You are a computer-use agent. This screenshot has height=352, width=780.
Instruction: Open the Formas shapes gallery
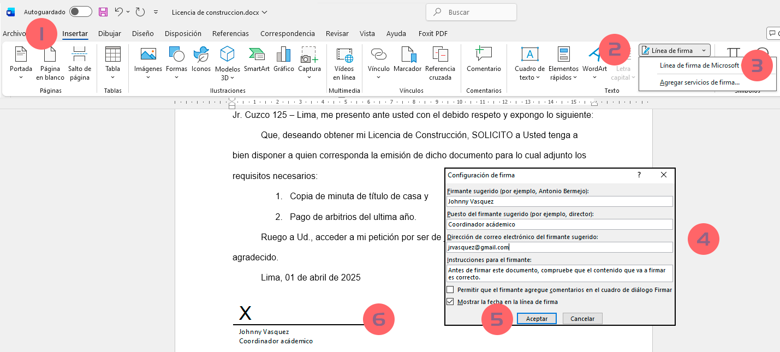(177, 63)
